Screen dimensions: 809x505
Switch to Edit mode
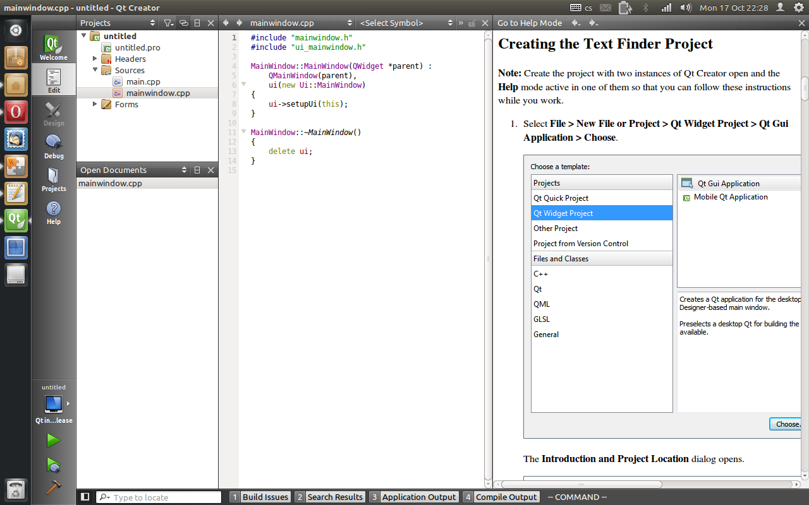click(54, 81)
